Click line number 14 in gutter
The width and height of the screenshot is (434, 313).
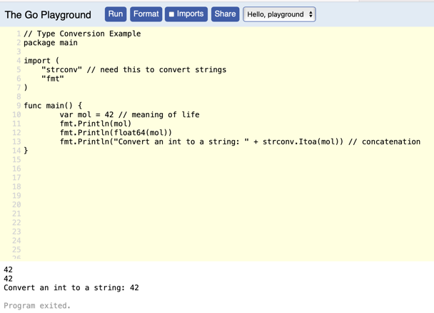[x=16, y=151]
